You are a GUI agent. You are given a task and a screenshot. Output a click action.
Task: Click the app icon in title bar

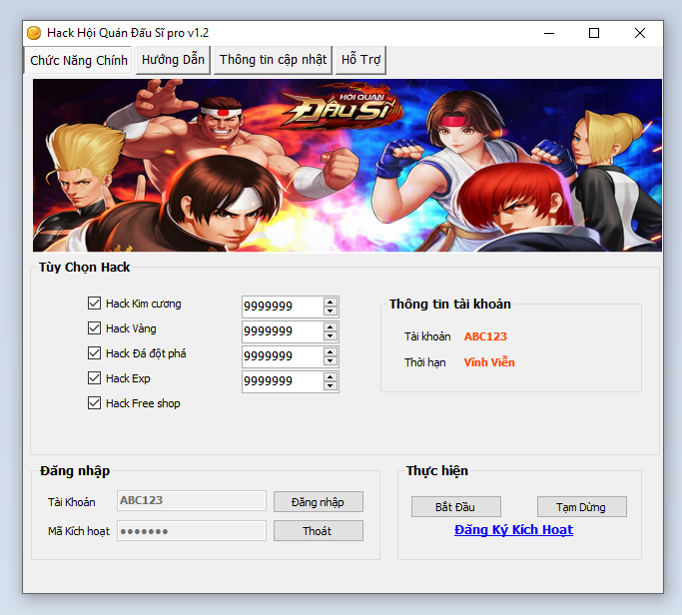tap(34, 33)
